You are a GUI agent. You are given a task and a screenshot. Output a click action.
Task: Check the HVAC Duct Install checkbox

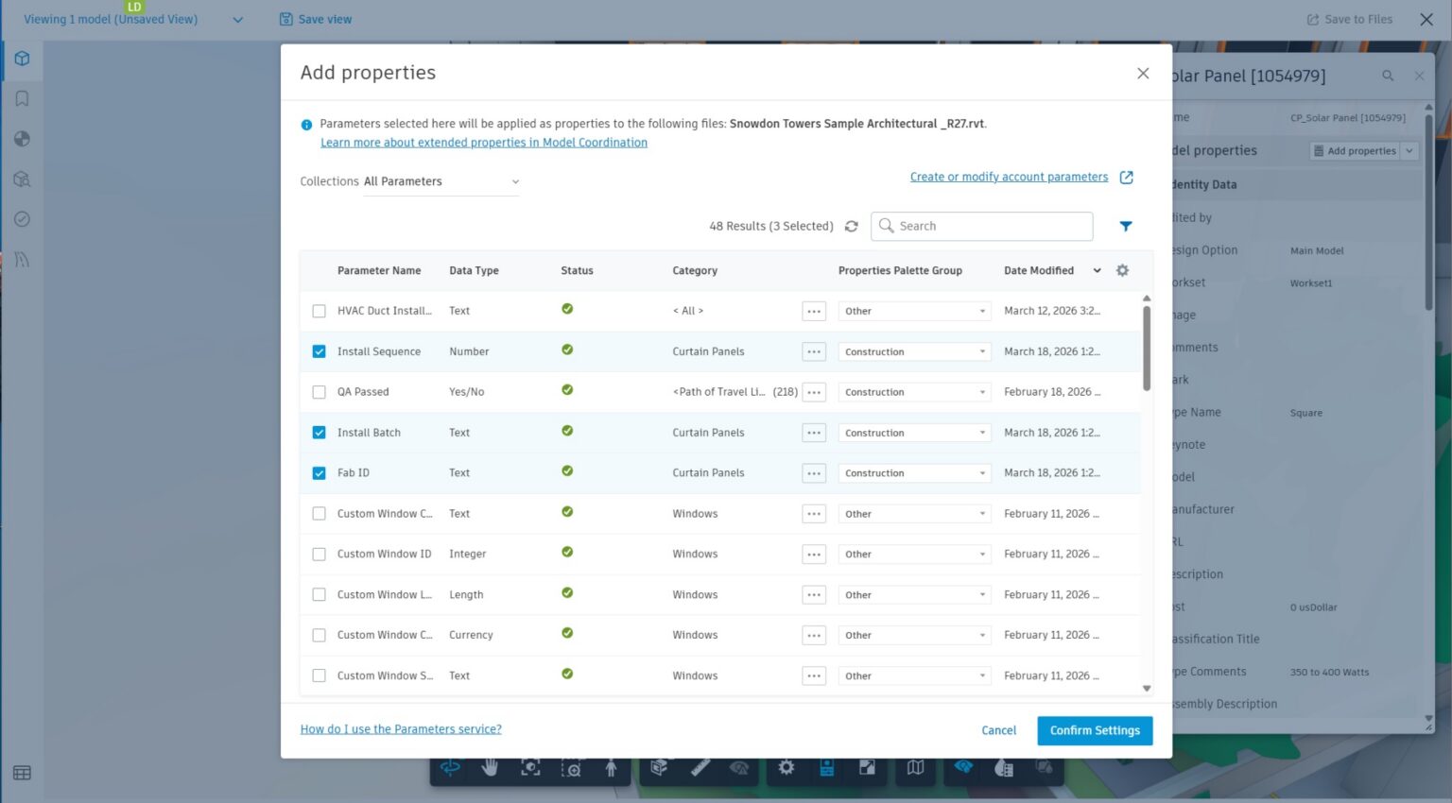[319, 311]
